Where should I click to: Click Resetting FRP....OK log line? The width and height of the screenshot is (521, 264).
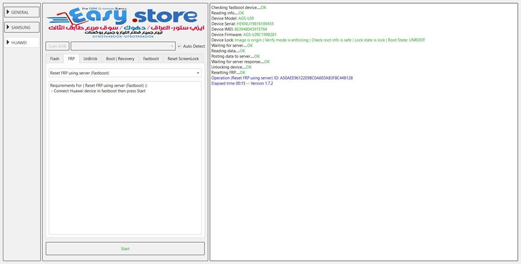(228, 73)
